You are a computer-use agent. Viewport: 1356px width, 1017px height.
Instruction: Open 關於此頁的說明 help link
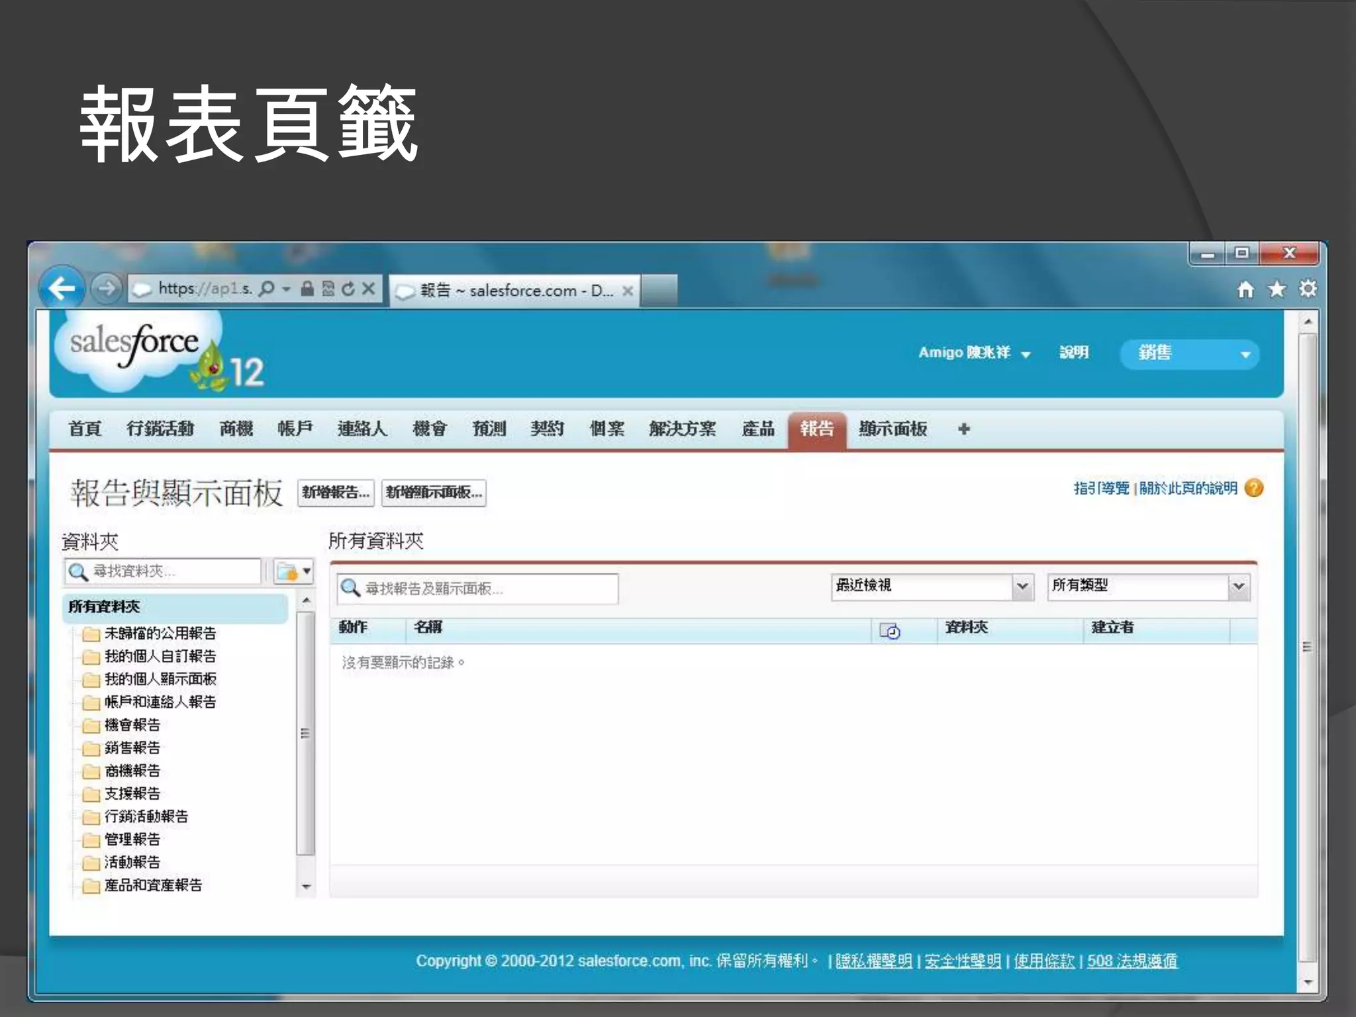click(x=1188, y=488)
